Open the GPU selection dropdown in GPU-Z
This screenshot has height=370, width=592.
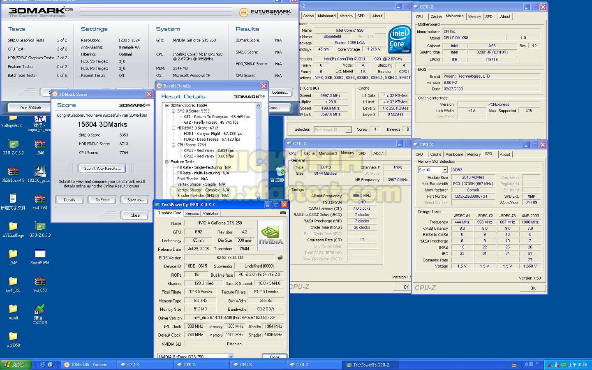[x=231, y=356]
